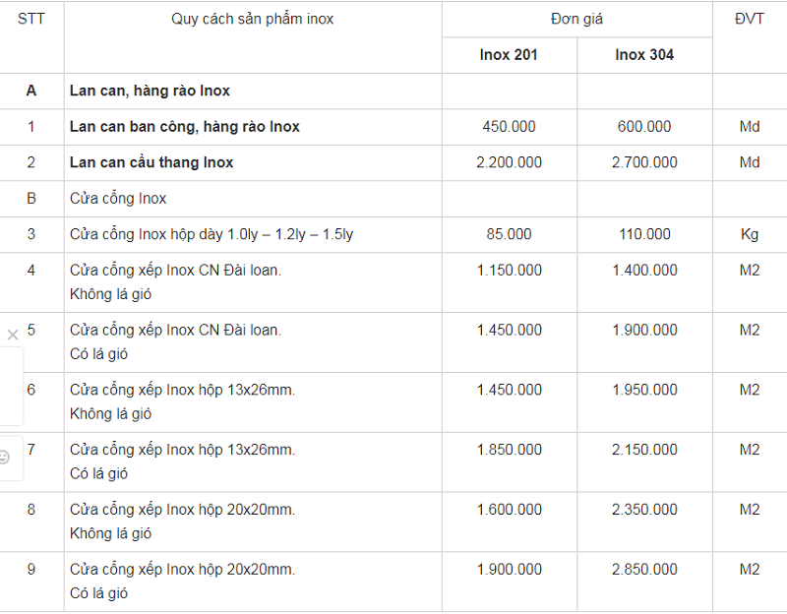Screen dimensions: 787x614
Task: Select the 2.850.000 price in row 9
Action: click(x=644, y=570)
